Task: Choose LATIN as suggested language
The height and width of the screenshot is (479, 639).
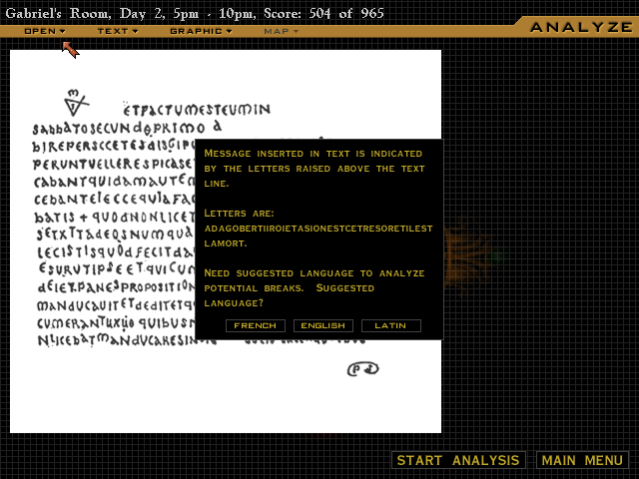Action: [390, 325]
